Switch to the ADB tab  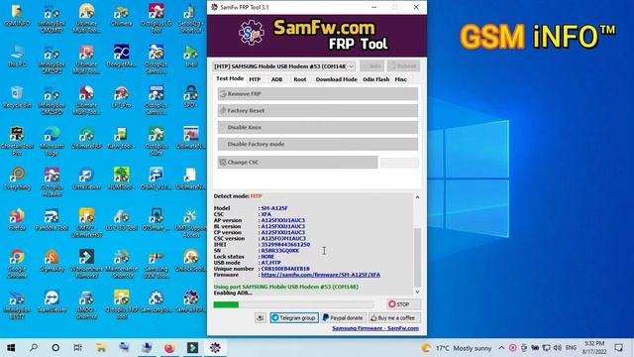pos(276,79)
